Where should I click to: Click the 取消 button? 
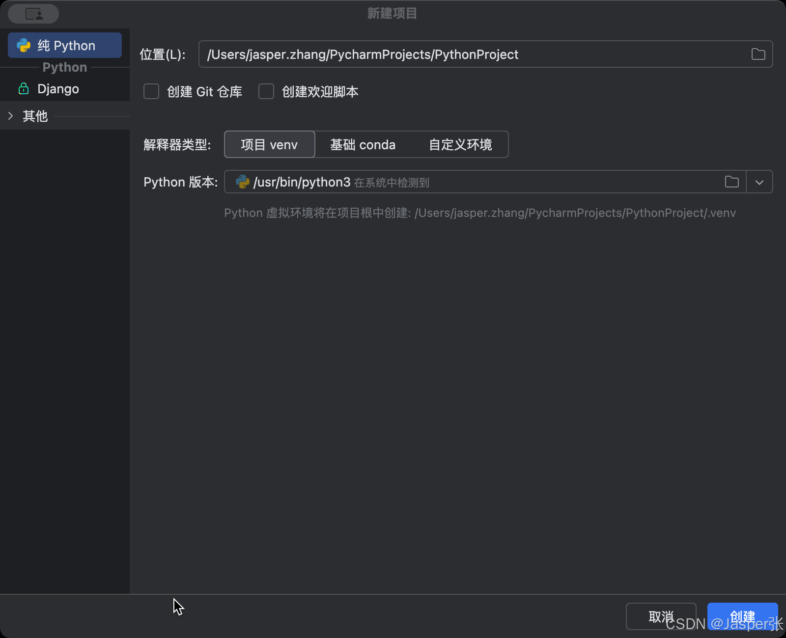661,616
